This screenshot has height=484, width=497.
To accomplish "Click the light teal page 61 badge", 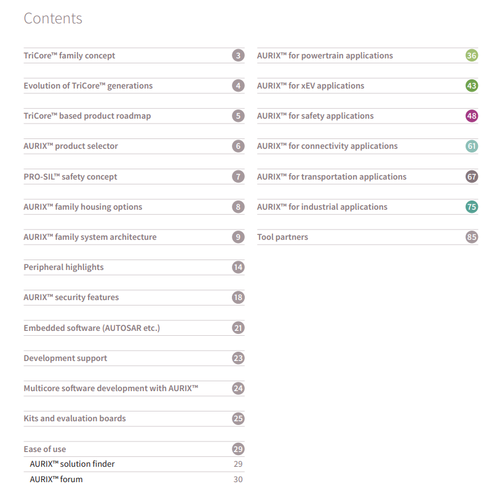I will click(x=472, y=146).
